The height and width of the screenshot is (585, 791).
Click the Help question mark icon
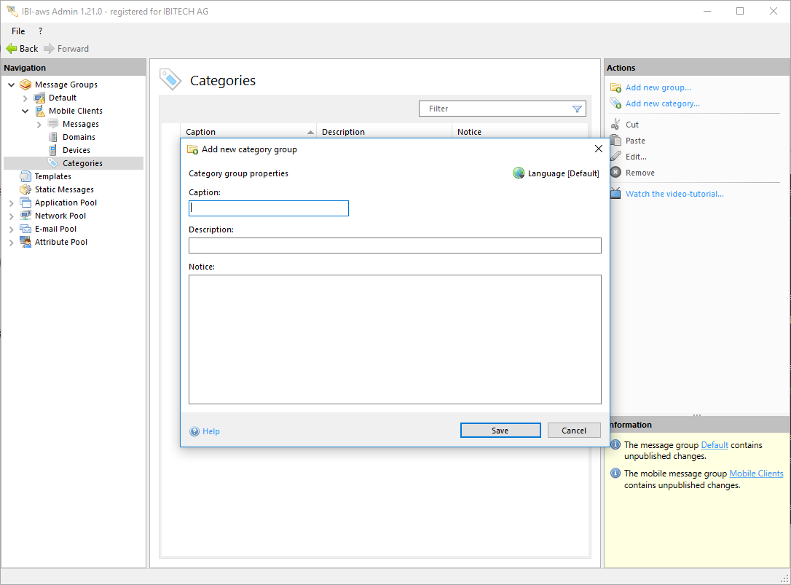coord(194,431)
